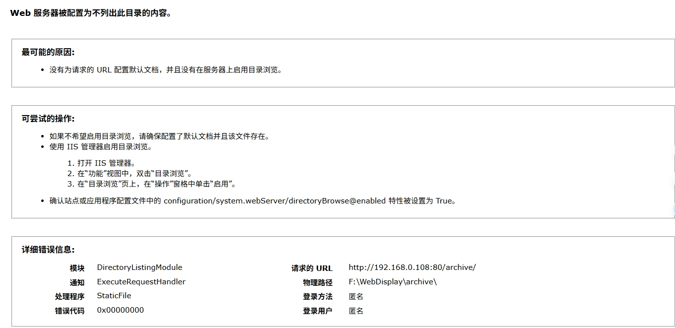The width and height of the screenshot is (675, 328).
Task: Select the '匿名' value beside 登录方法
Action: 356,296
